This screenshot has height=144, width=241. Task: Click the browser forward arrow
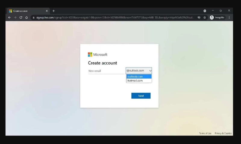15,17
